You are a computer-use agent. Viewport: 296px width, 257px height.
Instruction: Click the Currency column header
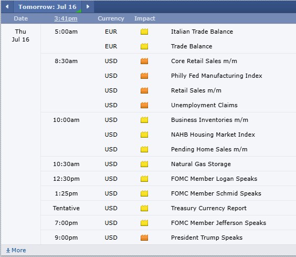(x=111, y=18)
